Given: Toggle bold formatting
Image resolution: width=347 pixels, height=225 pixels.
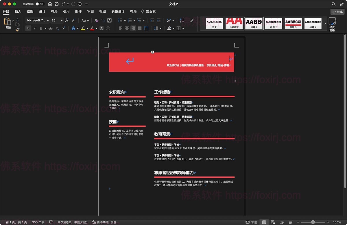Looking at the screenshot, I should click(28, 28).
